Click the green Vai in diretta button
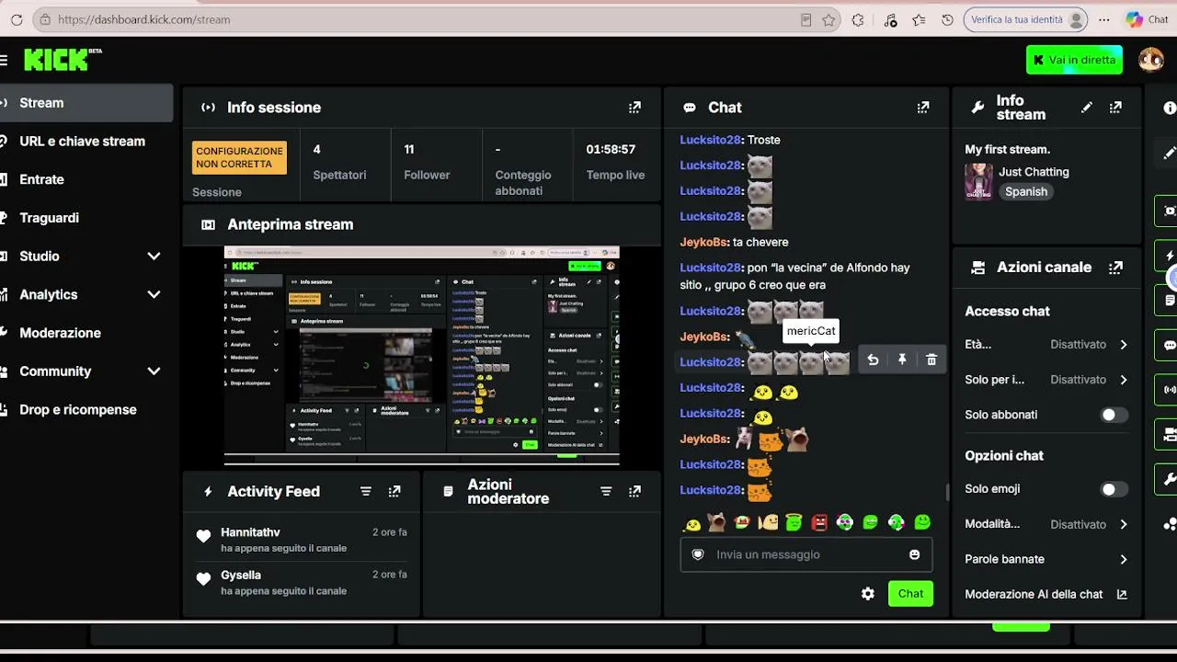 1074,60
